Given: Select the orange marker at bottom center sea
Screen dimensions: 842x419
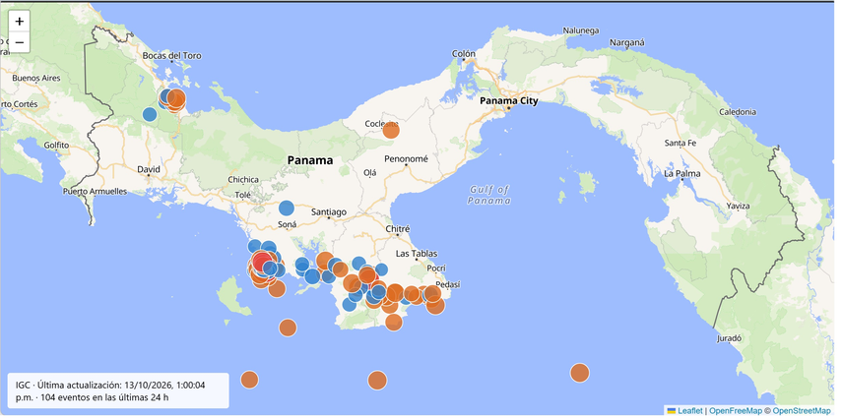Looking at the screenshot, I should tap(377, 380).
